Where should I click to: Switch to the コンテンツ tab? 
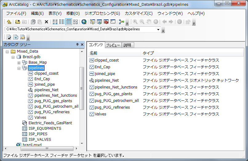pyautogui.click(x=96, y=45)
